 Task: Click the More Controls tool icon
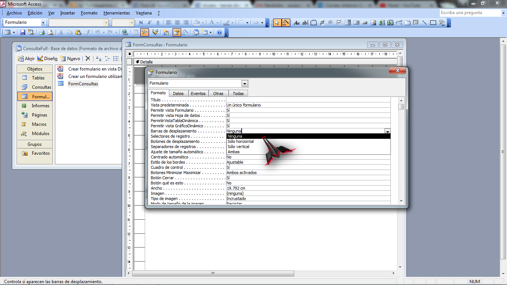(x=442, y=23)
